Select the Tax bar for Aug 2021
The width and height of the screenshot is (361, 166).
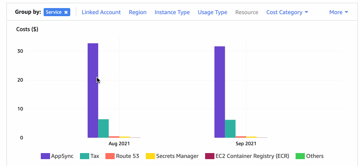[103, 128]
